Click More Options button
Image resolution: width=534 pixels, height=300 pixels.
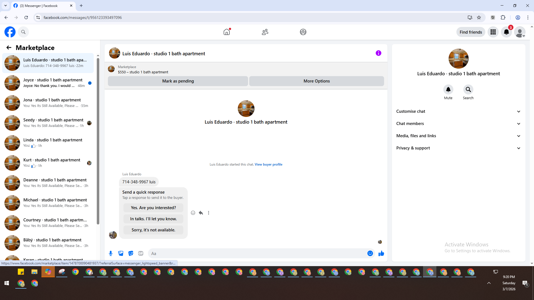click(x=317, y=81)
